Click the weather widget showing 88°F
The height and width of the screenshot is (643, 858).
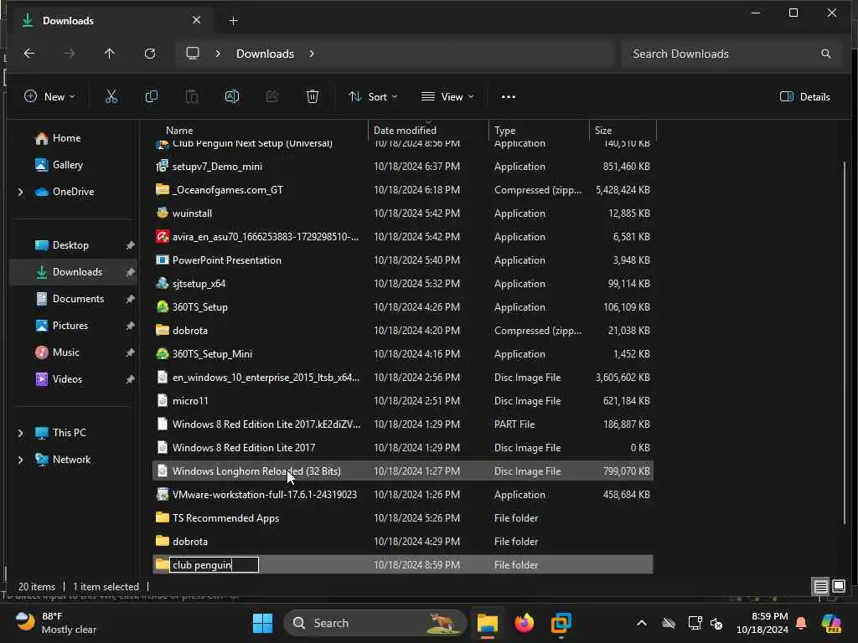[55, 623]
